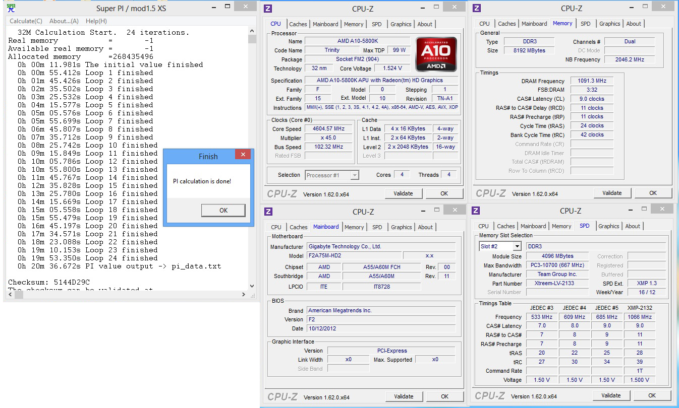Click the XMP-2132 frequency 1066 MHz cell

click(x=640, y=317)
